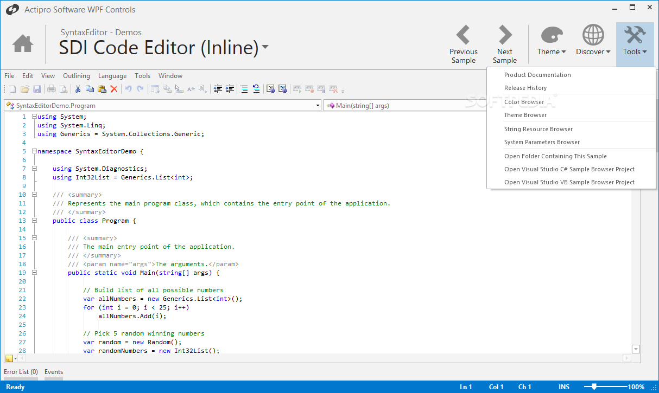Click the Print Preview toolbar icon
The image size is (659, 393).
click(x=64, y=89)
